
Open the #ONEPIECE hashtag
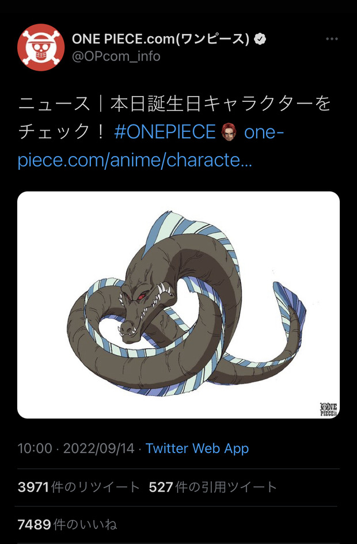tap(165, 132)
